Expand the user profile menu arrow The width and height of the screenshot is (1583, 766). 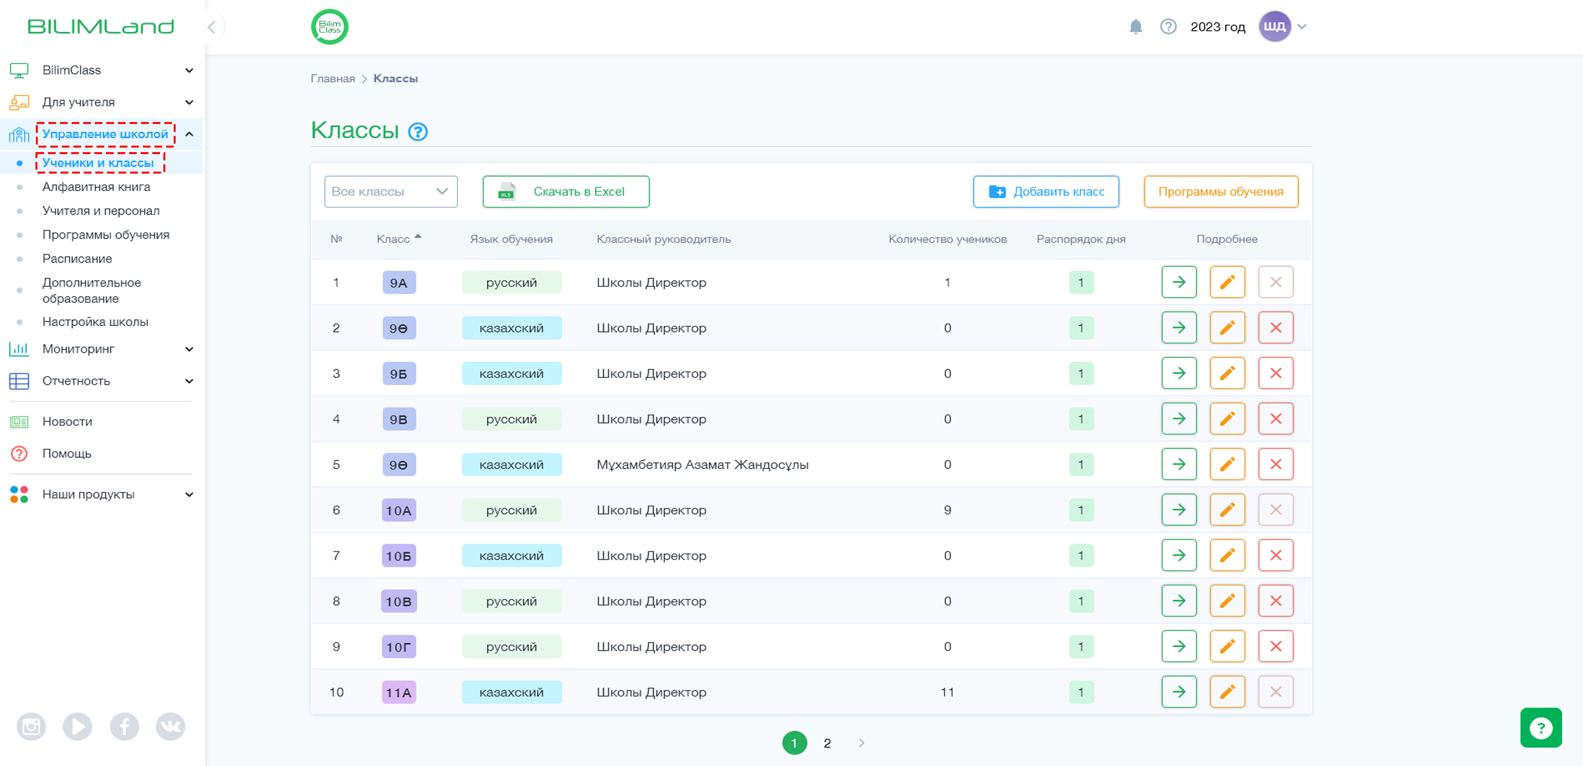(x=1301, y=26)
